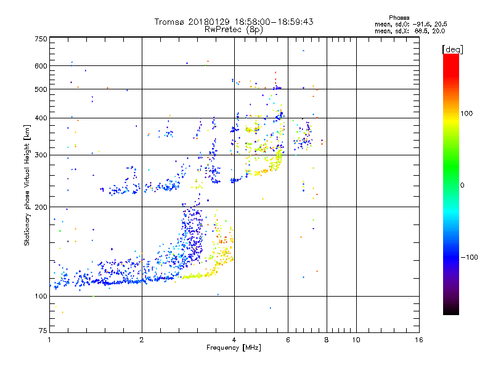Click the 'Phases' header text

click(x=399, y=18)
